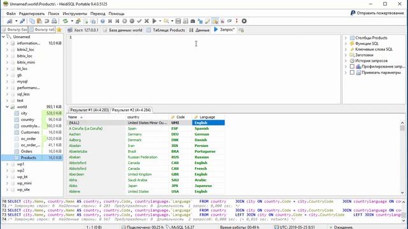This screenshot has width=408, height=229.
Task: Collapse the Unnamed session root node
Action: [x=3, y=37]
